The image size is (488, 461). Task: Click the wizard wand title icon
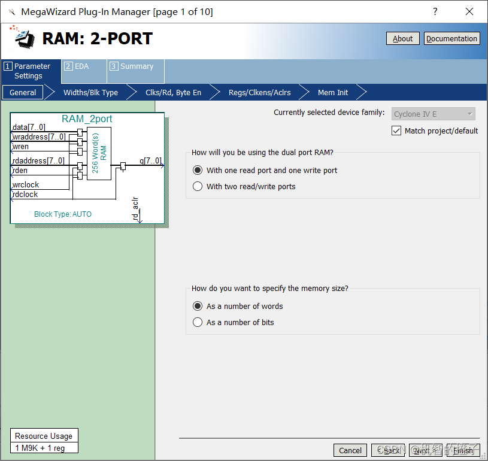(x=12, y=12)
